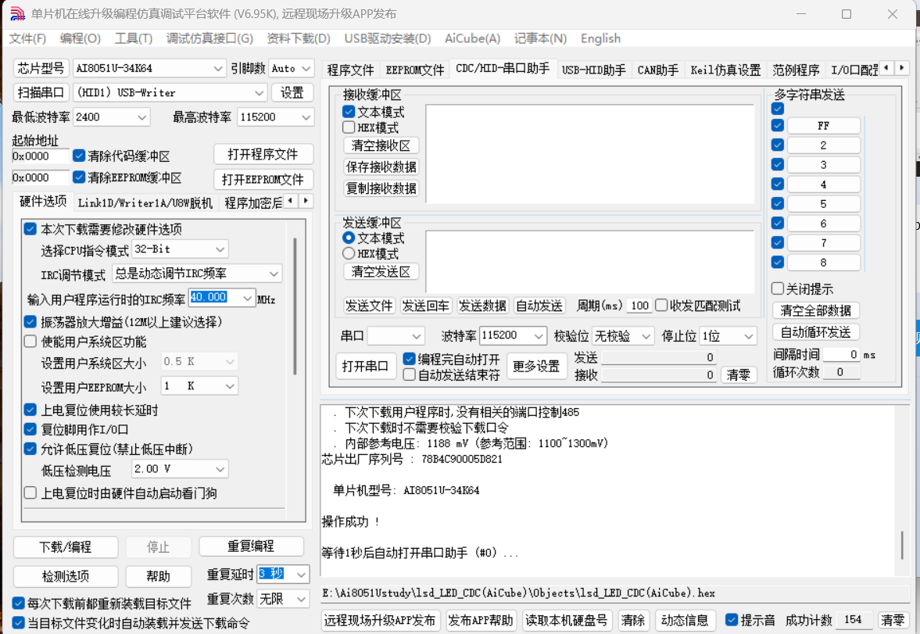The image size is (920, 634).
Task: Toggle 上电复位时由硬件自动启动看门狗 checkbox
Action: click(x=30, y=493)
